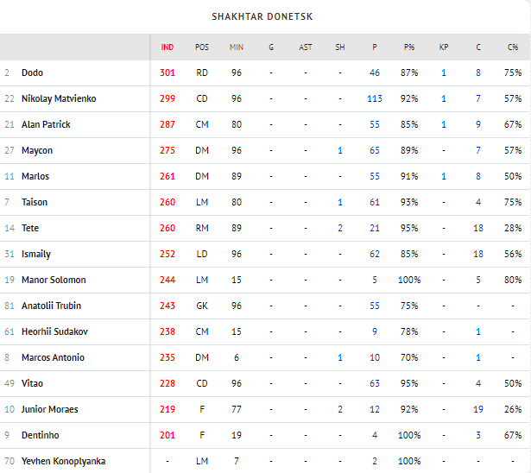Screen dimensions: 531x473
Task: Click the C% column header
Action: click(513, 47)
